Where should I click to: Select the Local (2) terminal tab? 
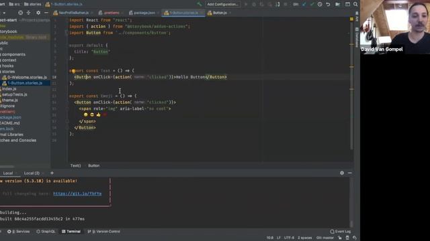[x=32, y=173]
